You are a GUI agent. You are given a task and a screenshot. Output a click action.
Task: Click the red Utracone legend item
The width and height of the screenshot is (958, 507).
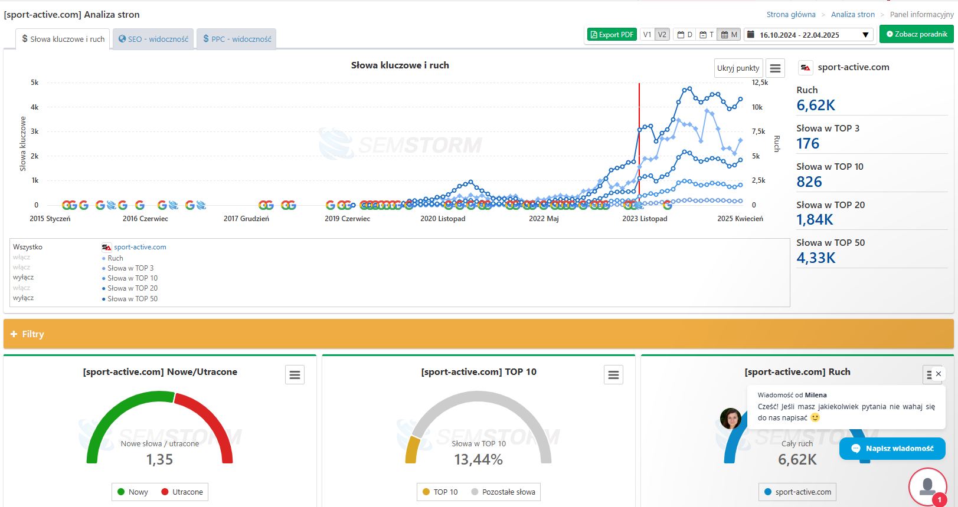pyautogui.click(x=182, y=492)
